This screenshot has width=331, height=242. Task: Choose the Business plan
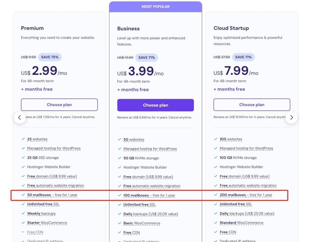click(x=155, y=105)
